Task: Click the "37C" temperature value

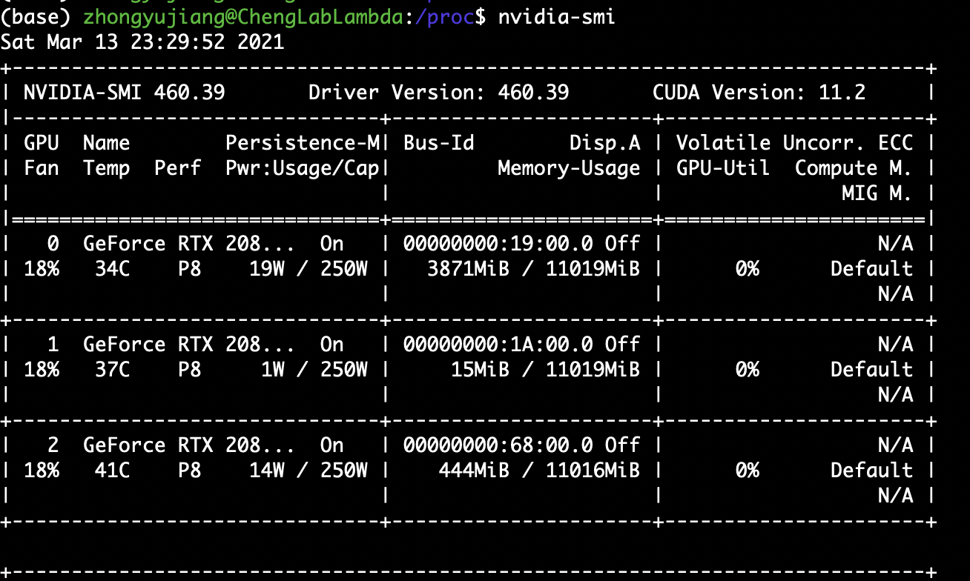Action: pos(113,370)
